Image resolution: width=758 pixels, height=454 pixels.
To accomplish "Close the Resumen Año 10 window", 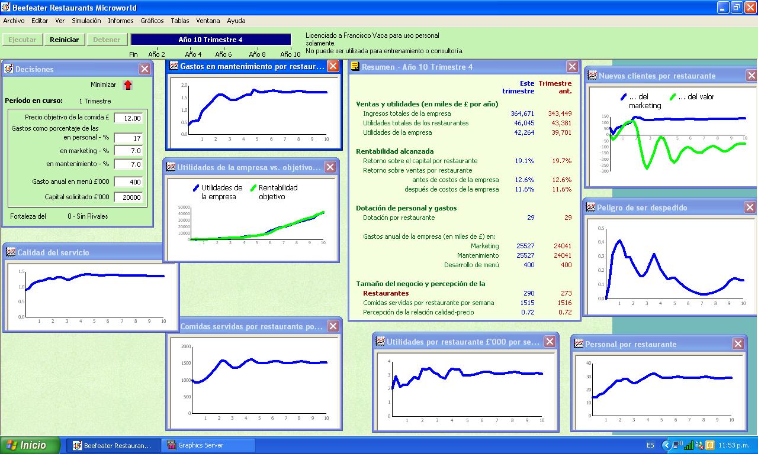I will tap(572, 67).
